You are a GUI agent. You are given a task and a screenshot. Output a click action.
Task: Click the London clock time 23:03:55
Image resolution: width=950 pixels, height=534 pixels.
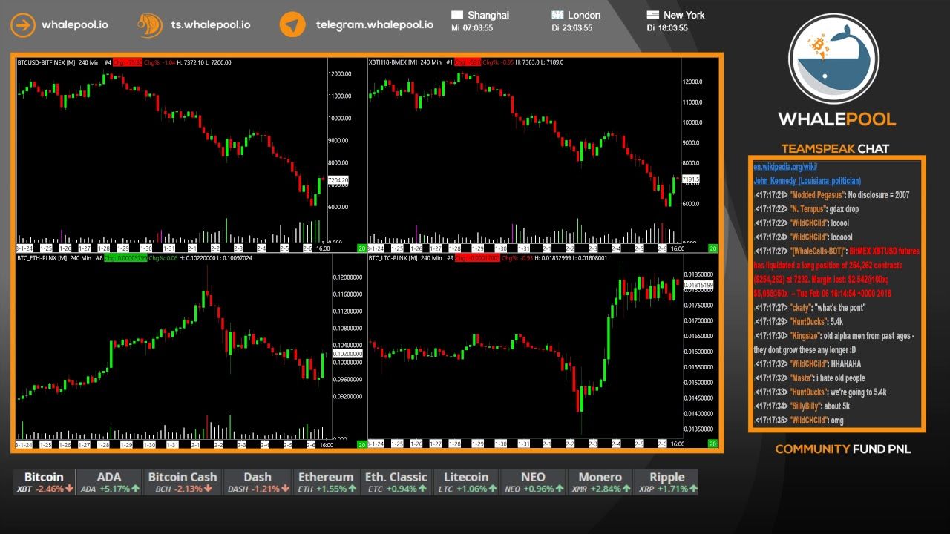(x=577, y=28)
